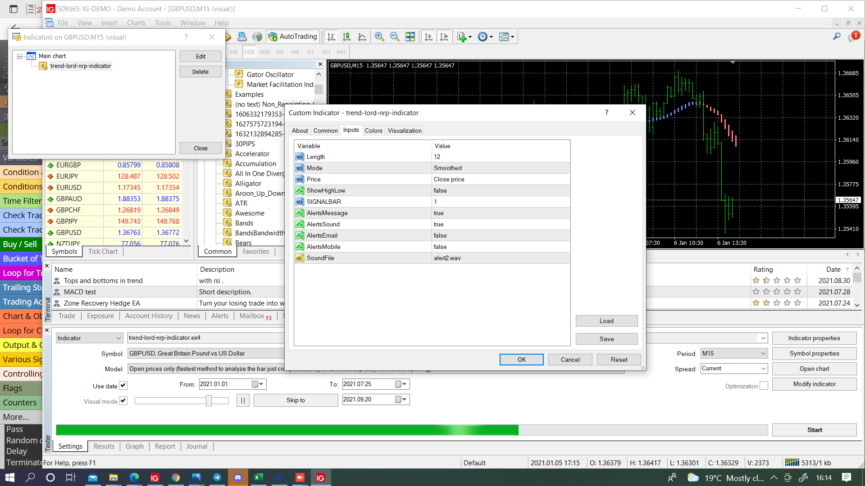865x486 pixels.
Task: Tile chart windows using the toolbar icon
Action: pyautogui.click(x=410, y=36)
